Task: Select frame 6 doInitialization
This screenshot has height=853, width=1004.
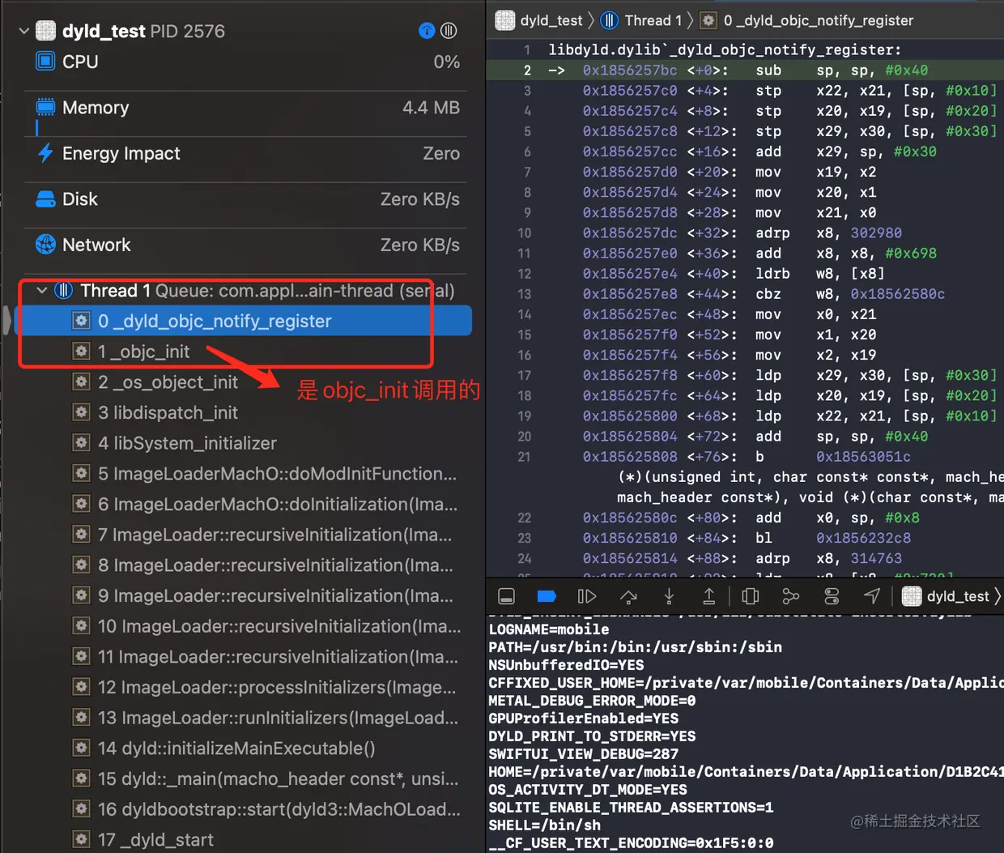Action: coord(243,504)
